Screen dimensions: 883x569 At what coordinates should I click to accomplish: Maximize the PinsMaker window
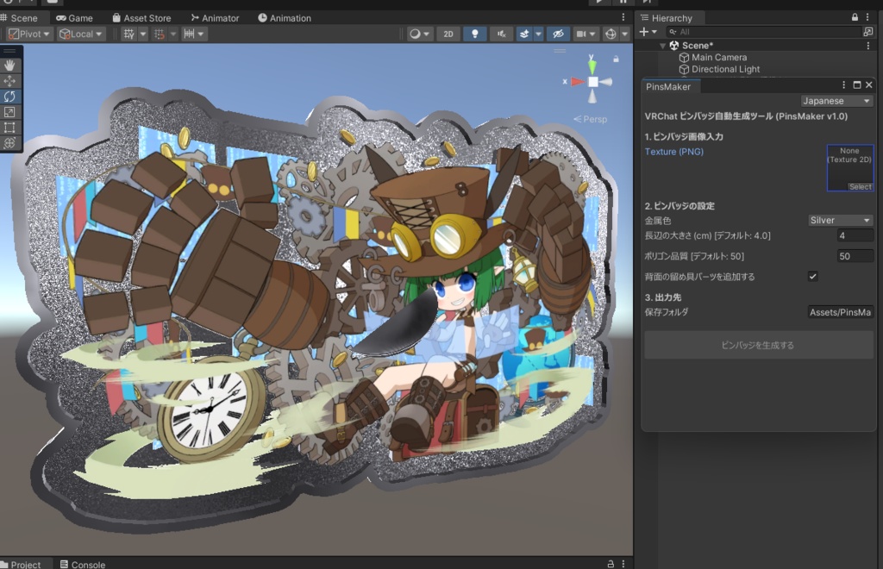tap(856, 85)
